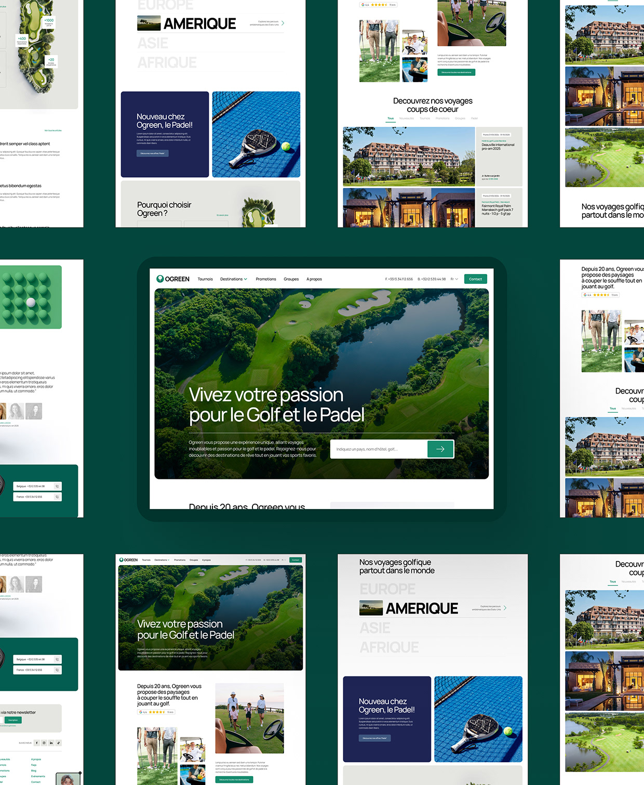644x785 pixels.
Task: Select the green arrow search submit icon
Action: (440, 449)
